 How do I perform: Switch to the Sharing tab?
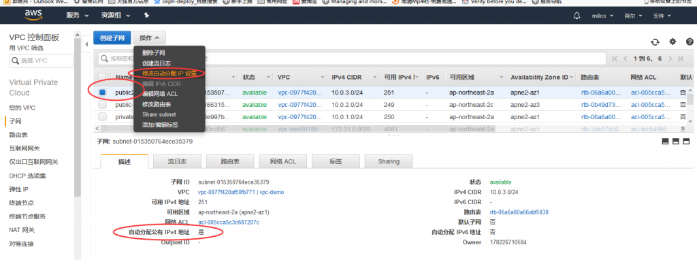click(389, 161)
